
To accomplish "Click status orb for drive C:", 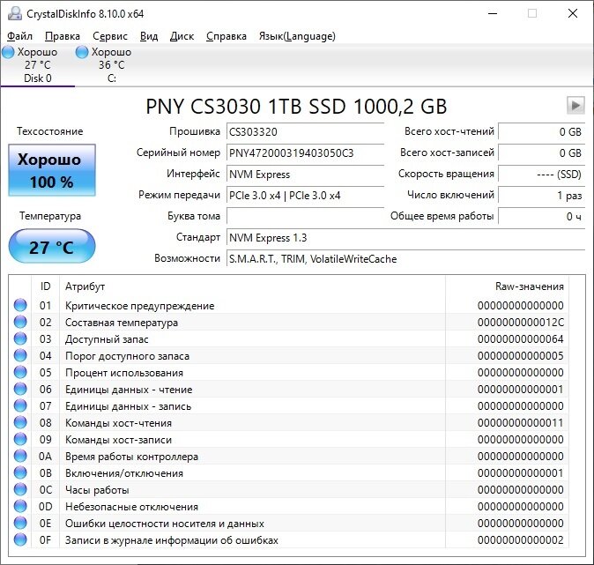I will (82, 52).
